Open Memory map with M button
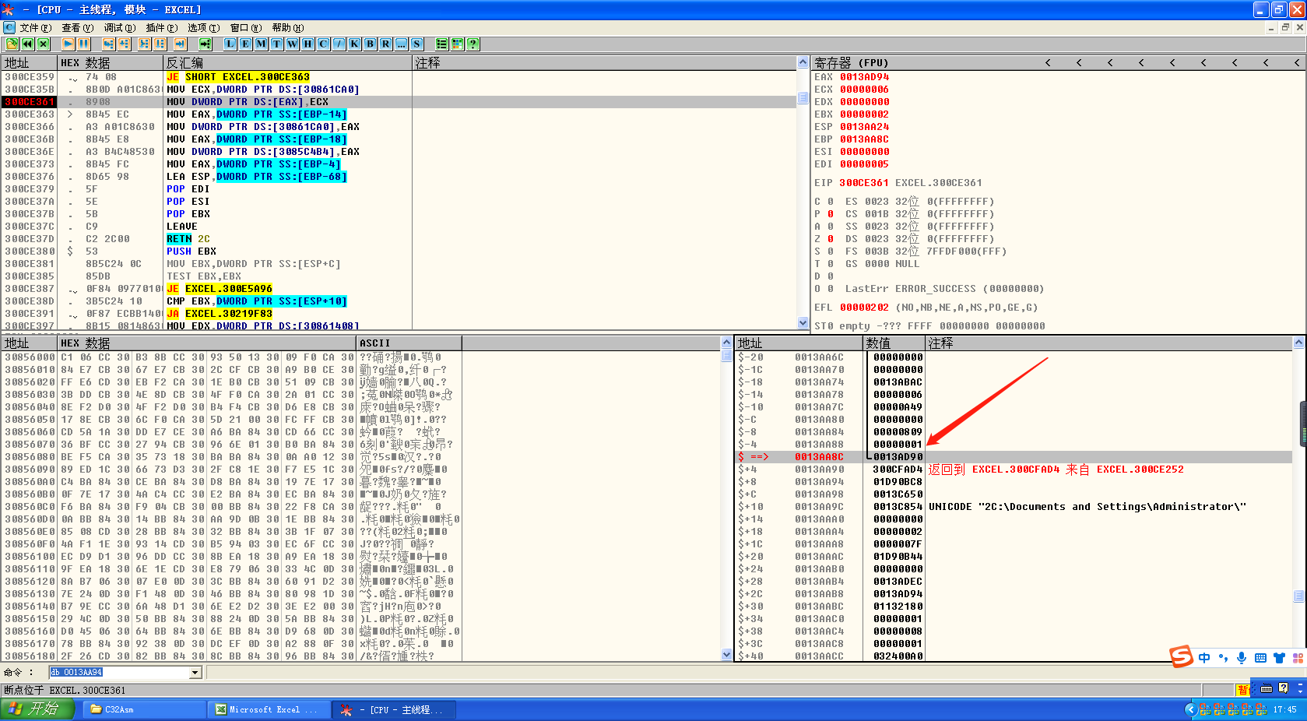Screen dimensions: 1307x721 (262, 44)
